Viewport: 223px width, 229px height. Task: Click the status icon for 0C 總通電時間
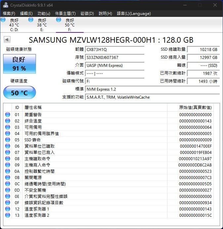(x=8, y=184)
